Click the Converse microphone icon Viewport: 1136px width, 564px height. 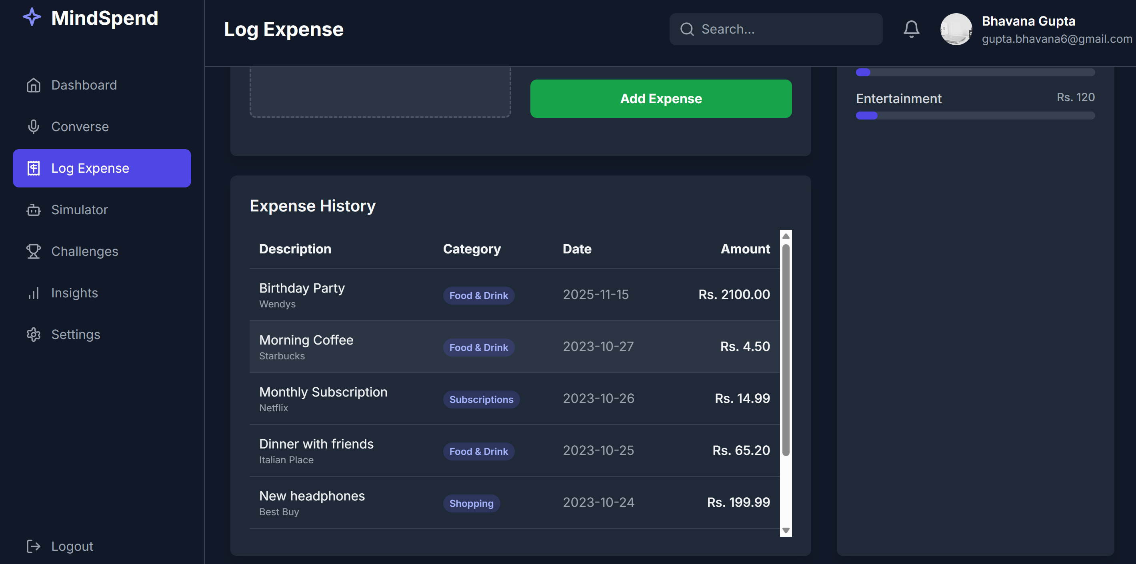34,126
